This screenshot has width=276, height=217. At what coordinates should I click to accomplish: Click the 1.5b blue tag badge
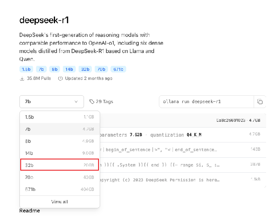pos(26,69)
